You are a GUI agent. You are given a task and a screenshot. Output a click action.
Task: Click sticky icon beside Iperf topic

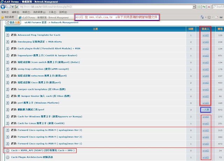[8, 110]
